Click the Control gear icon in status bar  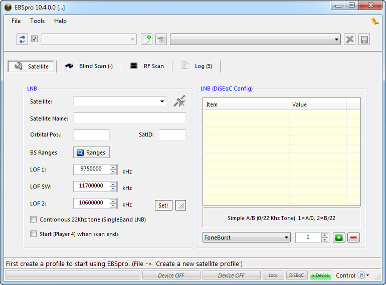(x=361, y=275)
